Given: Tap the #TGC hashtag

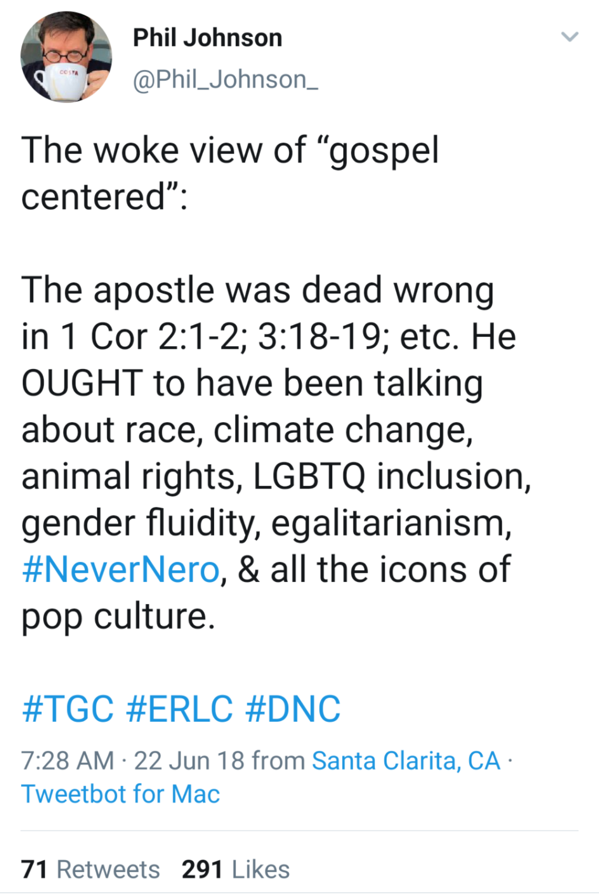Looking at the screenshot, I should (68, 709).
